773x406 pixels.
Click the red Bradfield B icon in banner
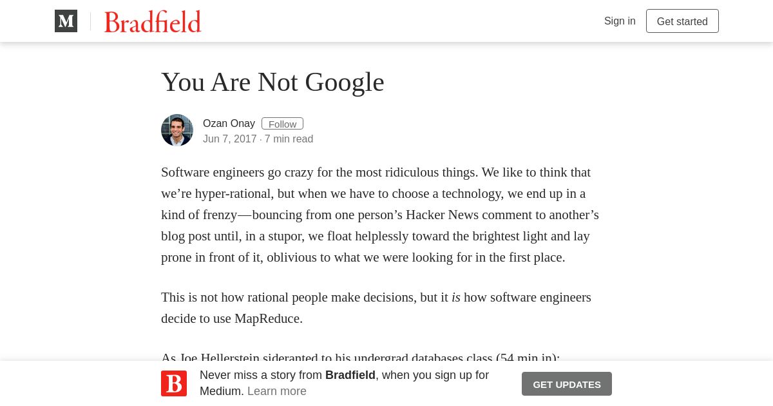tap(174, 383)
